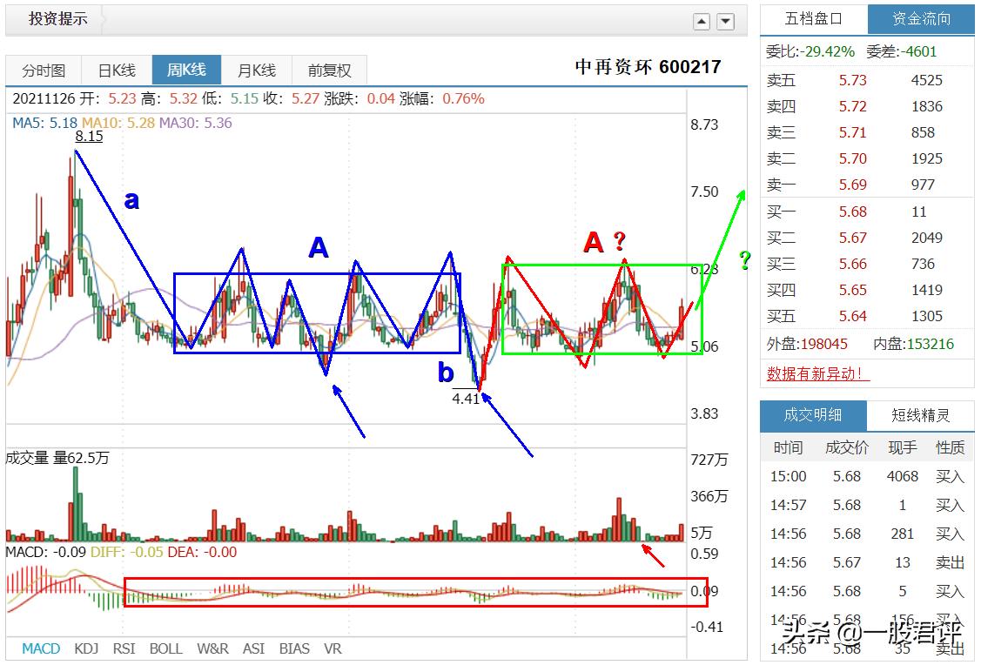Switch to the 日K线 tab
The height and width of the screenshot is (665, 981).
[x=117, y=70]
